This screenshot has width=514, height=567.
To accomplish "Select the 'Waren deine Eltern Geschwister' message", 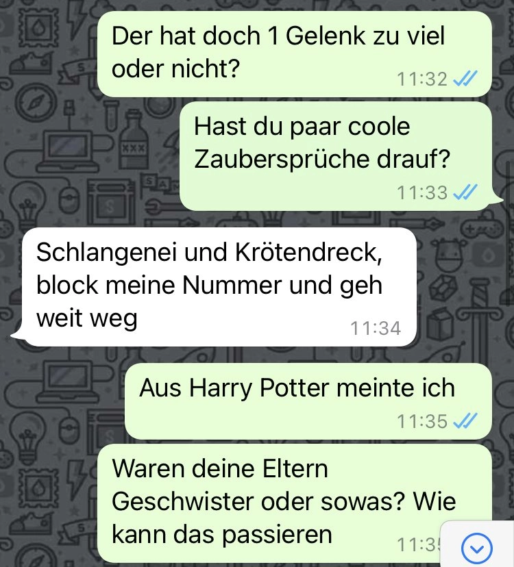I will pyautogui.click(x=295, y=505).
